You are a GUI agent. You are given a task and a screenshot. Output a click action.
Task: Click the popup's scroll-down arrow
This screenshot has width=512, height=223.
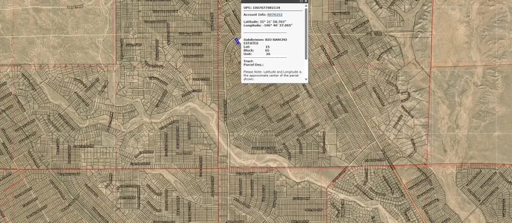(306, 79)
